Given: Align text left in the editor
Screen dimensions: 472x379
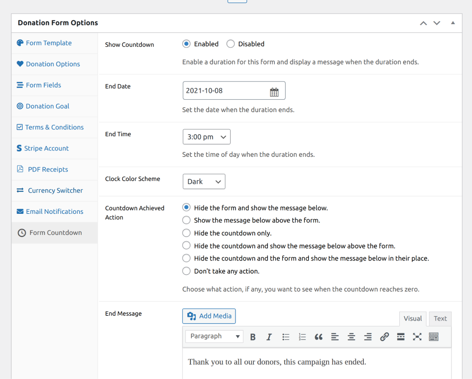Looking at the screenshot, I should point(335,337).
